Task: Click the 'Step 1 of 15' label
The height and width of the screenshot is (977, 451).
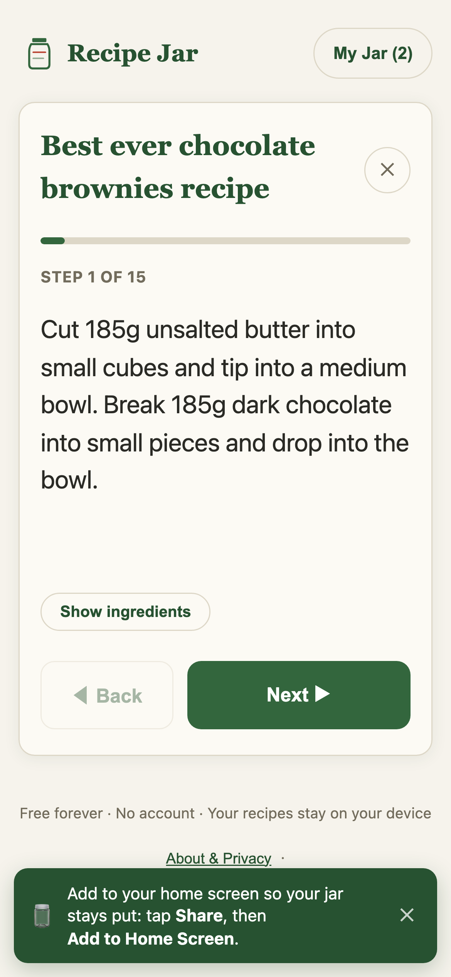Action: tap(93, 277)
